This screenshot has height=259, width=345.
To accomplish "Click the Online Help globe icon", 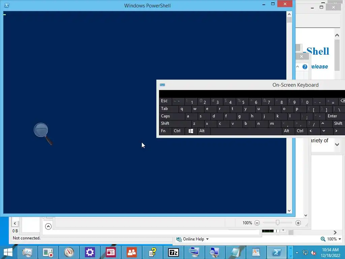I will 179,239.
